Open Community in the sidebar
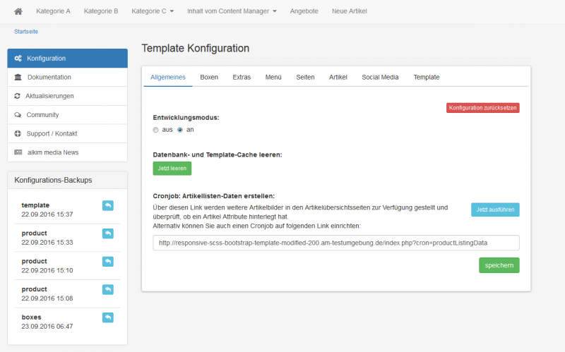 click(67, 115)
